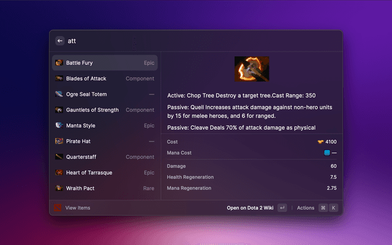This screenshot has height=245, width=392.
Task: Select the Wraith Pact Rare row
Action: pos(104,188)
